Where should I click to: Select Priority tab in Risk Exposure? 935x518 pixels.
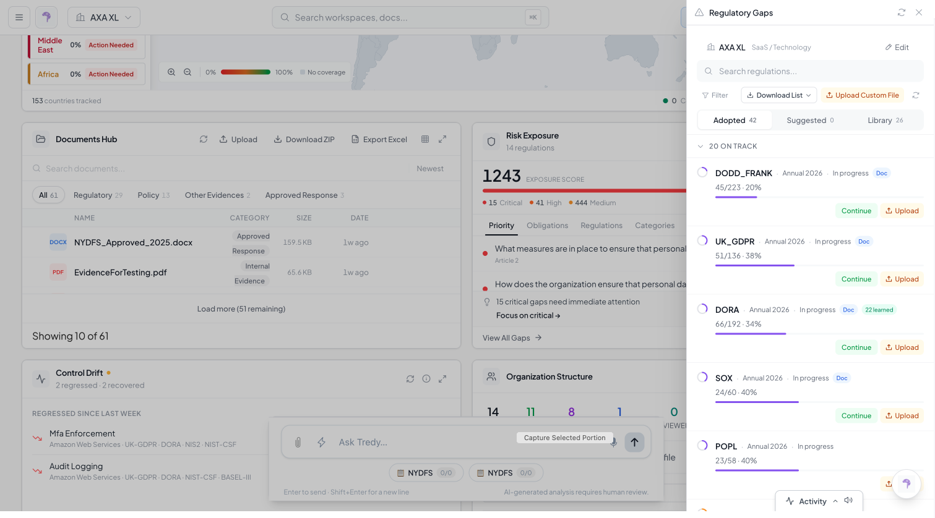point(501,226)
